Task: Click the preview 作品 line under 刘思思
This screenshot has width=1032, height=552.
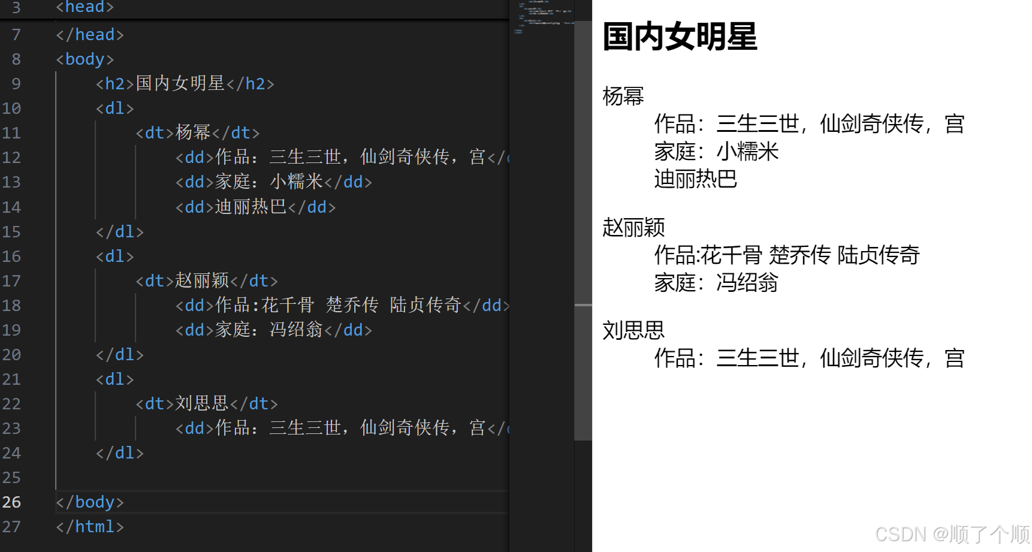Action: pyautogui.click(x=810, y=358)
